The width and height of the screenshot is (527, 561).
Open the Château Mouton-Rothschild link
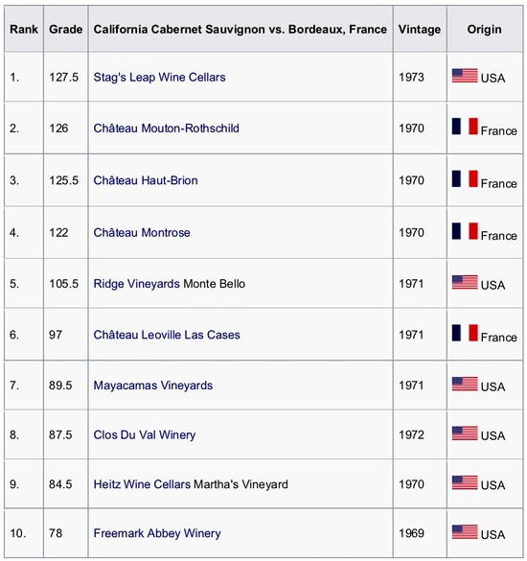point(167,129)
